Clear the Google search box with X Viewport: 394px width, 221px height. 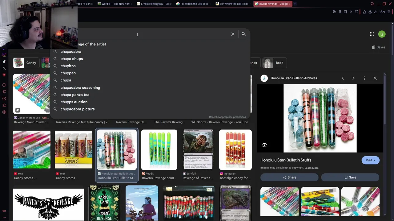233,34
